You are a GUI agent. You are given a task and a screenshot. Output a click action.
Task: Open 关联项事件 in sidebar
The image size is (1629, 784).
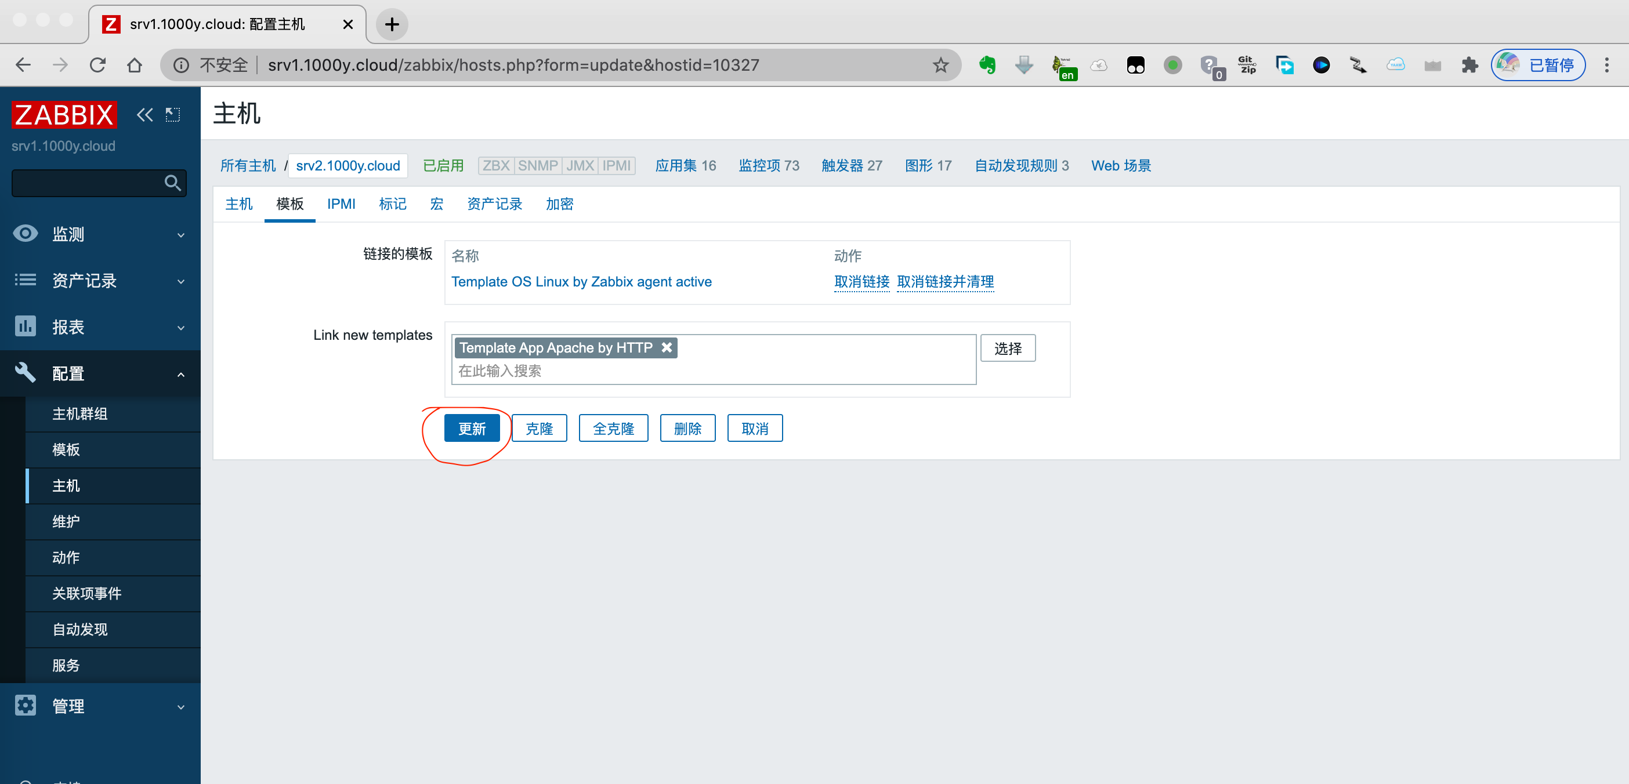113,594
